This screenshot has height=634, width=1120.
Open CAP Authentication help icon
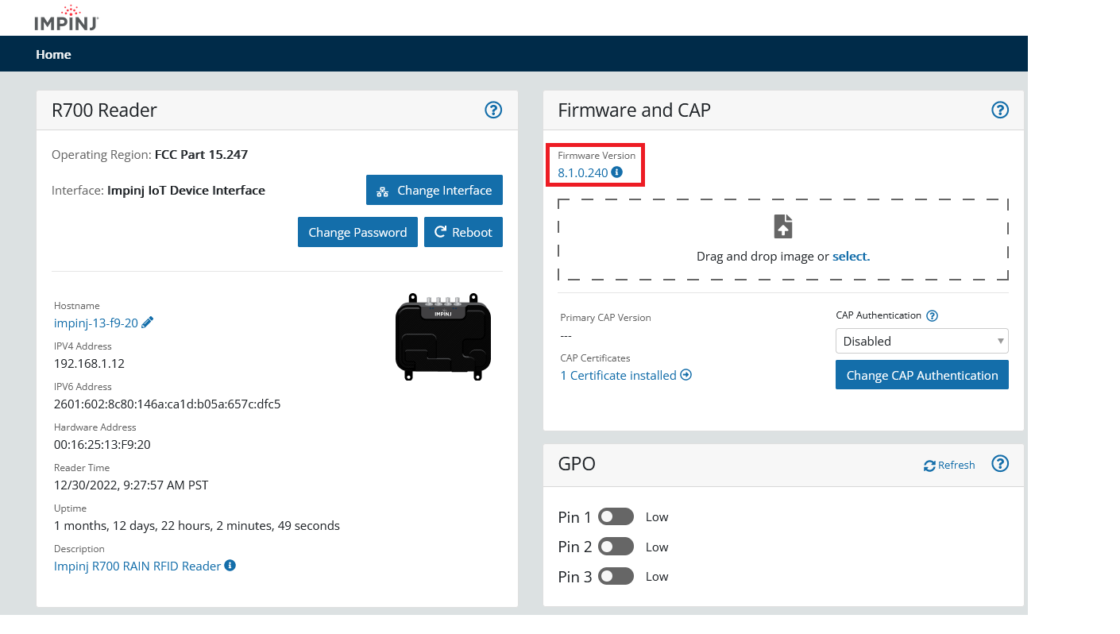933,315
